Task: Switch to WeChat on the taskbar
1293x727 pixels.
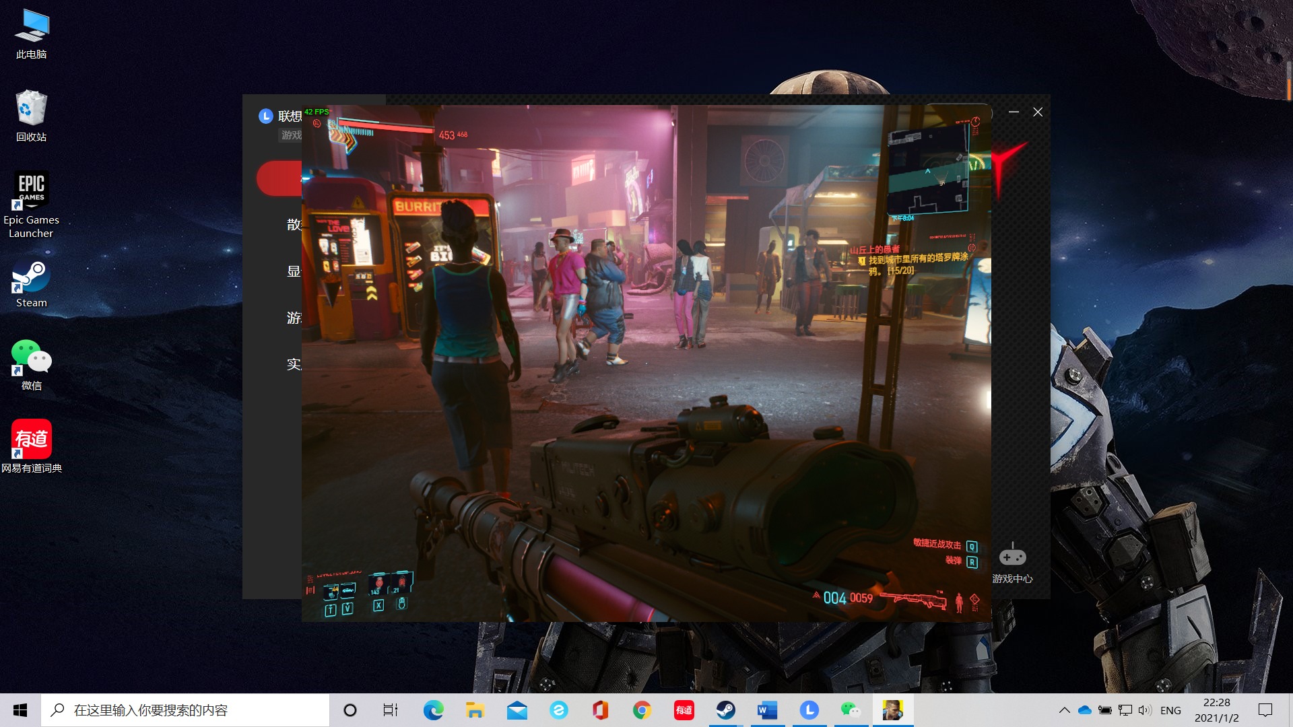Action: [x=851, y=710]
